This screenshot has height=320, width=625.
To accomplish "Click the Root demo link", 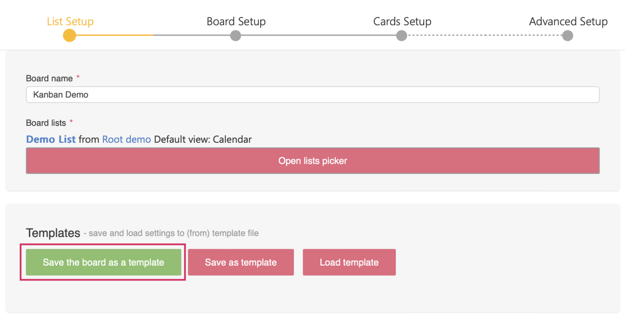I will (126, 139).
